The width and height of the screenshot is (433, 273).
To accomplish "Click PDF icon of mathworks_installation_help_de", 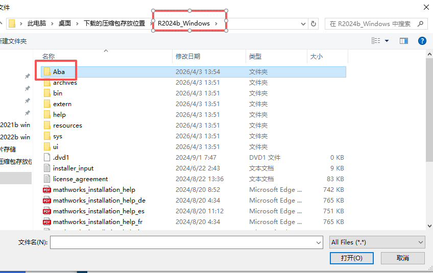I will tap(47, 201).
